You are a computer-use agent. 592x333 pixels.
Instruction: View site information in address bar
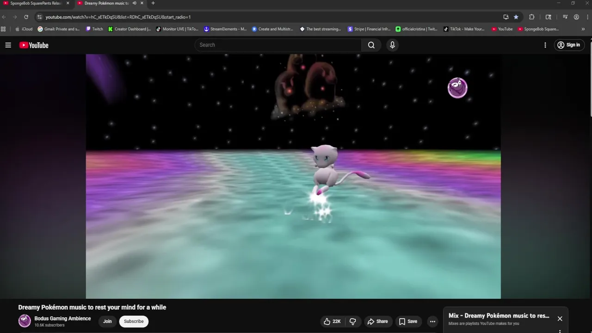click(x=40, y=17)
